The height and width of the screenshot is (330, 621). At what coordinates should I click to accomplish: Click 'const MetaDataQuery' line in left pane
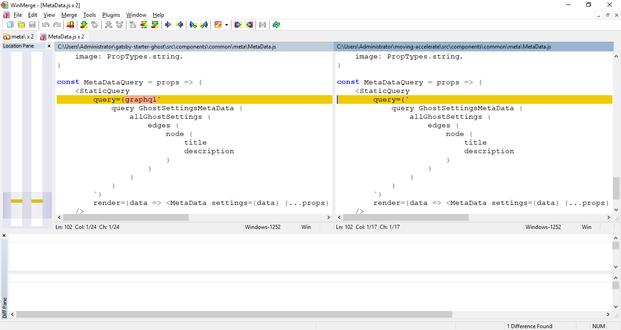pyautogui.click(x=130, y=82)
